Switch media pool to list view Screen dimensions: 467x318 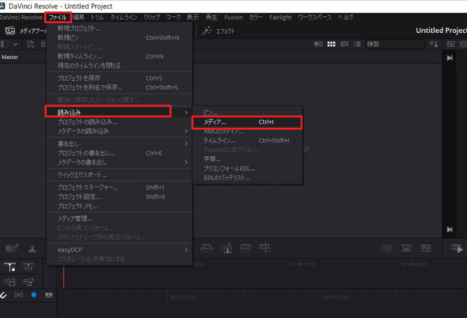(357, 44)
